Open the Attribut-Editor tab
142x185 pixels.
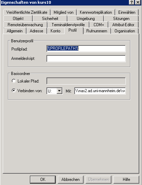(x=123, y=25)
